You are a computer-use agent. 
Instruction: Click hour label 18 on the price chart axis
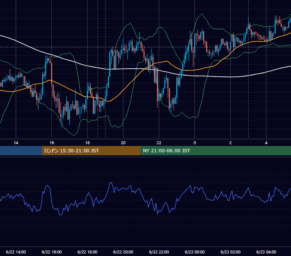pos(87,143)
